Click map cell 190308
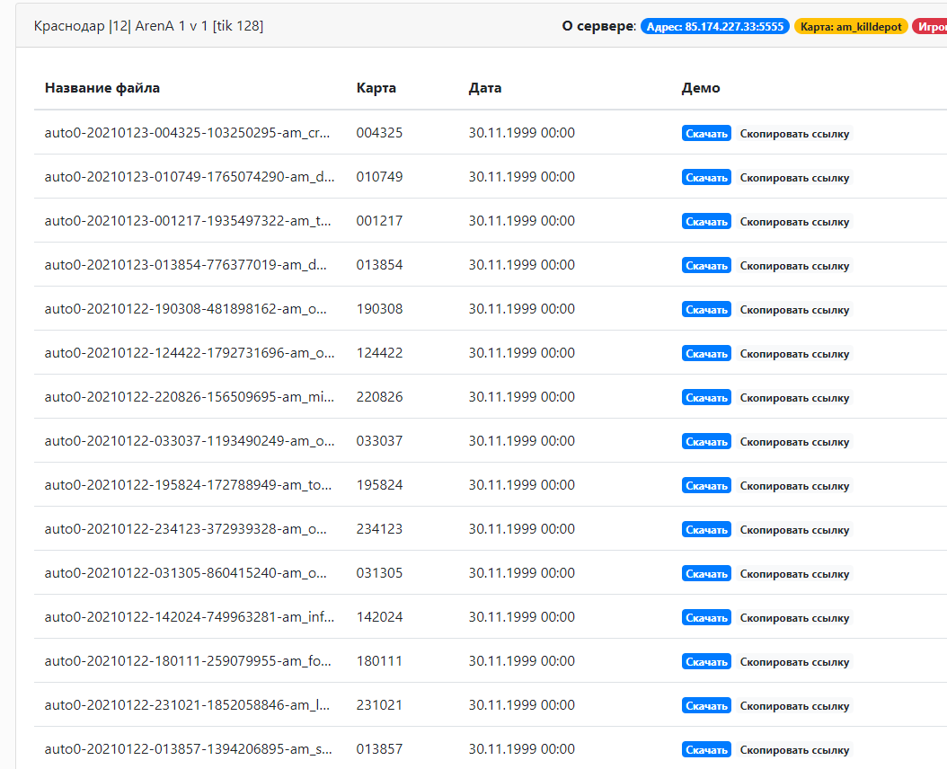This screenshot has height=769, width=947. [379, 309]
